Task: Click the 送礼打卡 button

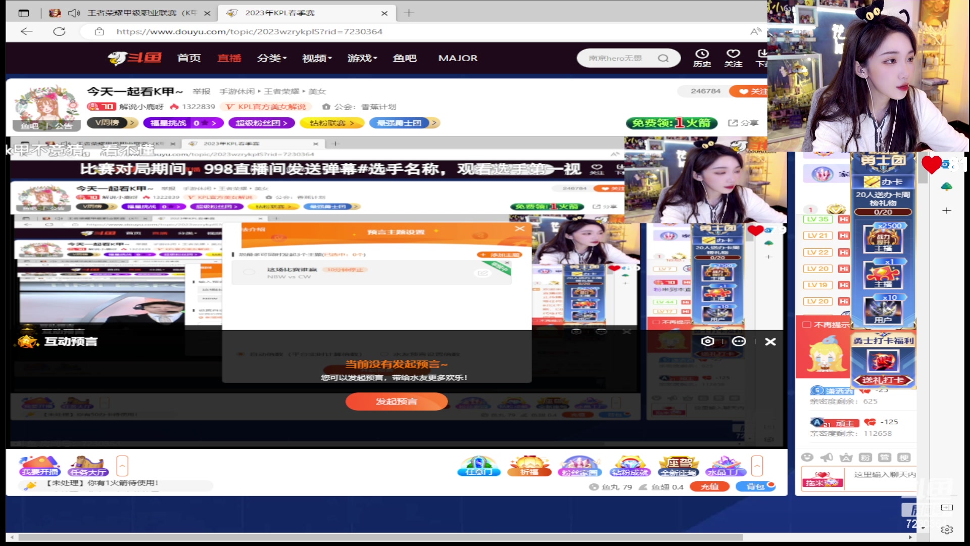Action: coord(883,380)
